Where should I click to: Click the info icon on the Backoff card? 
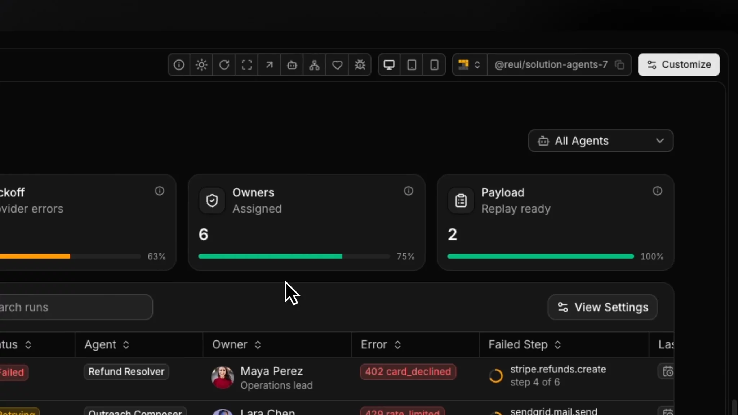point(160,191)
